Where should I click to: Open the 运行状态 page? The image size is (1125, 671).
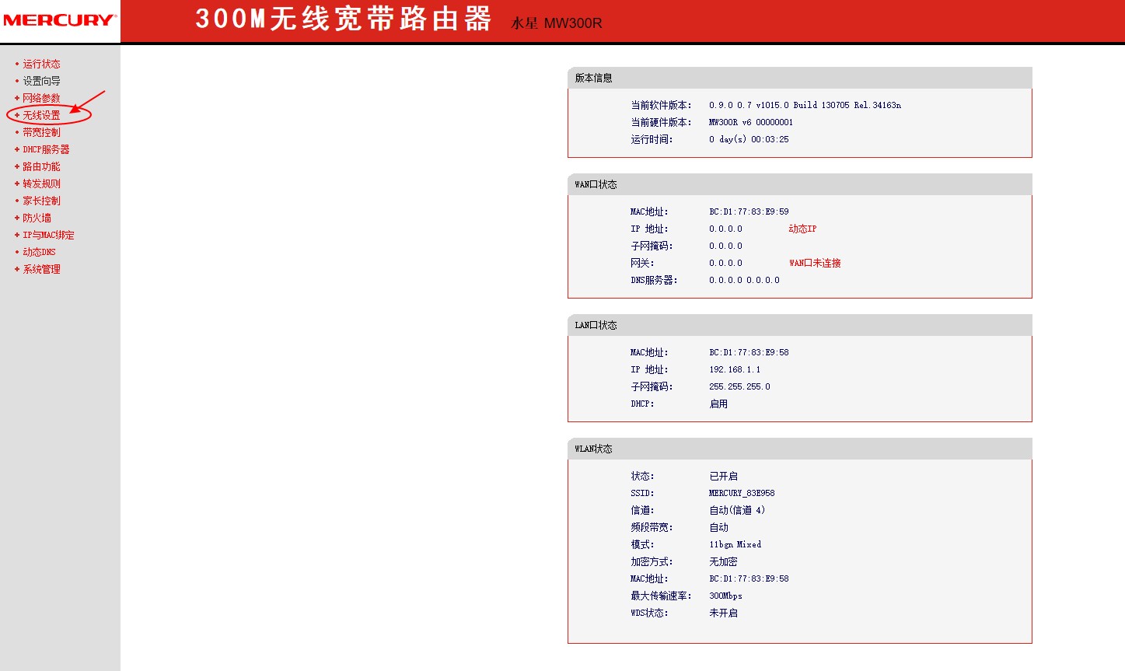click(40, 63)
